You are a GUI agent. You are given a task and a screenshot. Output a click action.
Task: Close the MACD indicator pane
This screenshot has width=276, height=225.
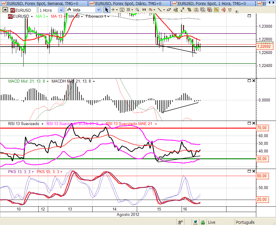254,81
